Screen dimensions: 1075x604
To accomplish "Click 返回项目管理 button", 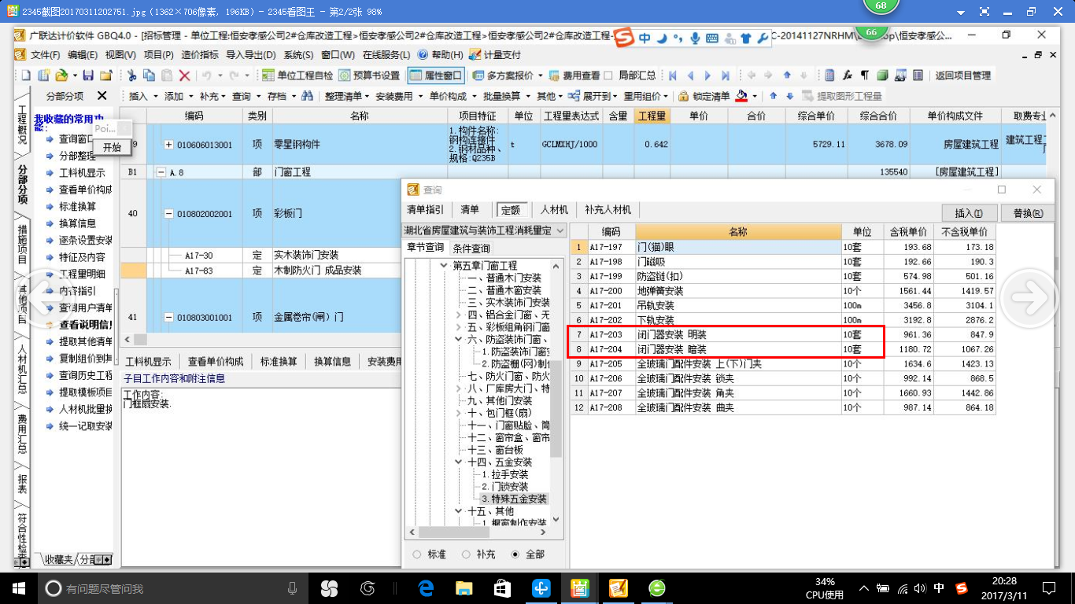I will pos(962,75).
